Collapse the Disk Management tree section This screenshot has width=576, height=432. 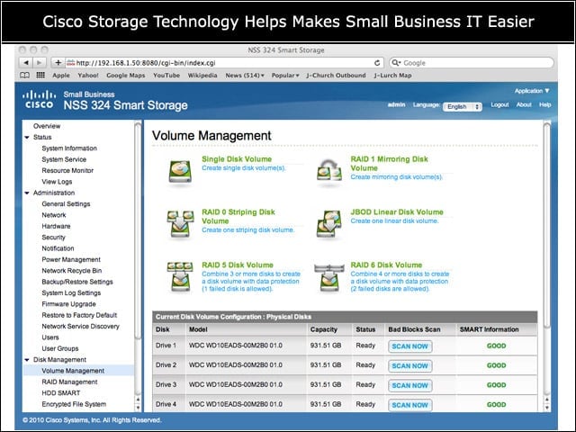click(27, 360)
